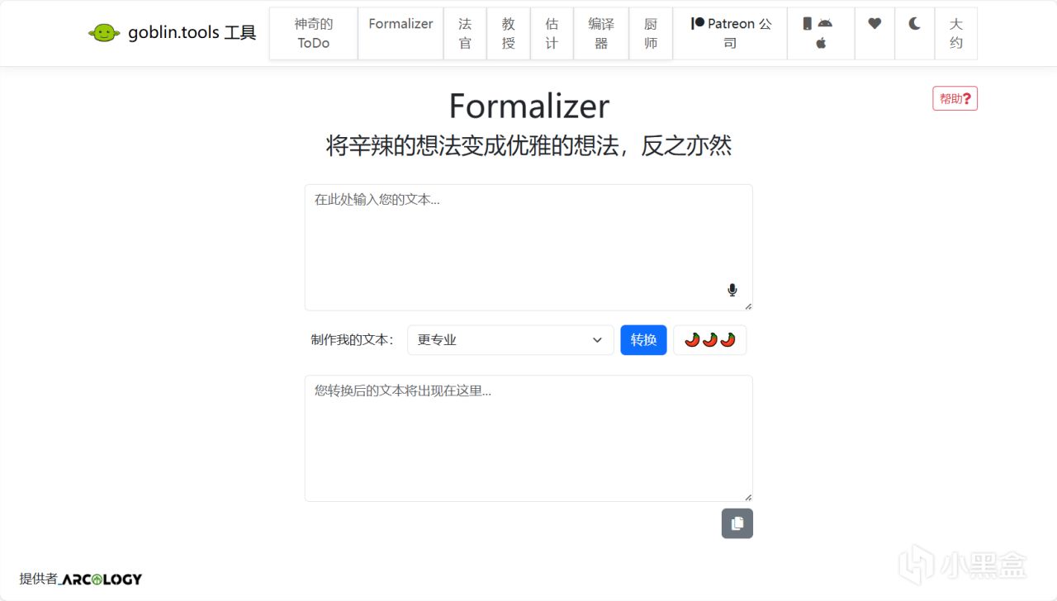Toggle dark mode with the moon icon
Image resolution: width=1057 pixels, height=601 pixels.
tap(914, 24)
